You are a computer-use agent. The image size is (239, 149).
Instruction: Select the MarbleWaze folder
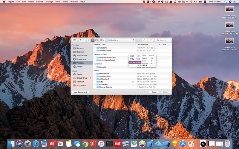click(104, 74)
